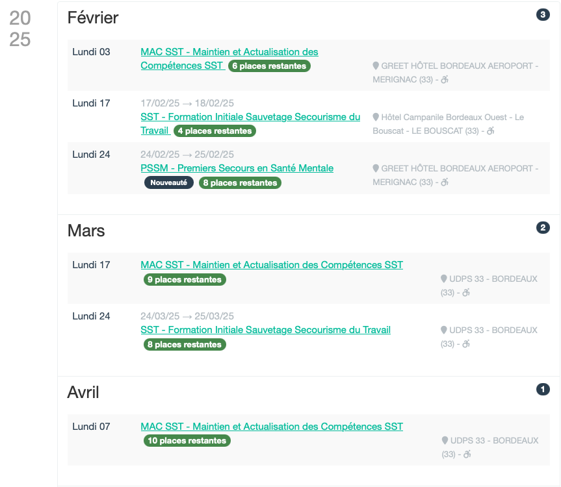Viewport: 561px width, 487px height.
Task: Open the MAC SST link for April 07
Action: (x=272, y=427)
